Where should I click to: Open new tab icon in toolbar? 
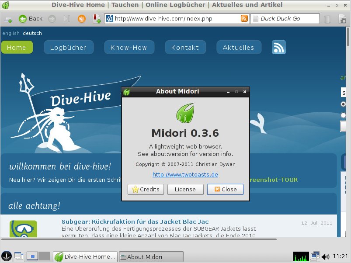8,19
